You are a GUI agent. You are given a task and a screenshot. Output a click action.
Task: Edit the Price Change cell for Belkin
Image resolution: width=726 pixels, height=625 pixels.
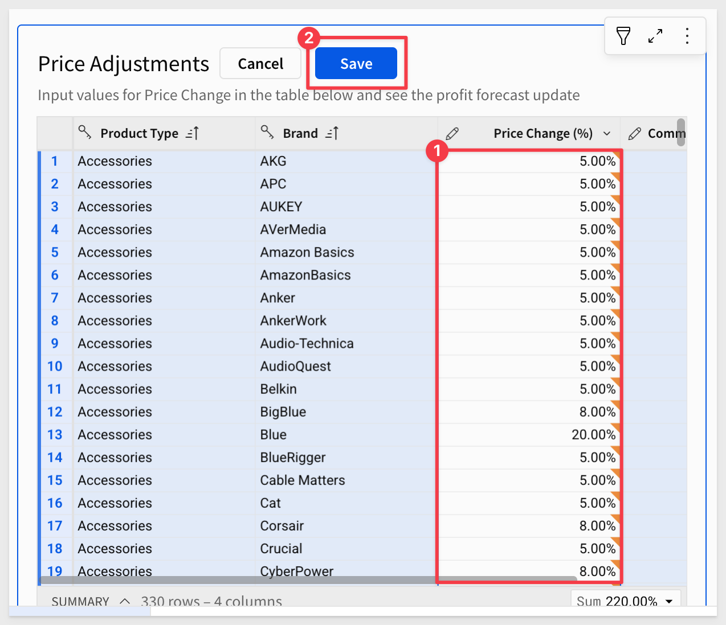click(529, 389)
